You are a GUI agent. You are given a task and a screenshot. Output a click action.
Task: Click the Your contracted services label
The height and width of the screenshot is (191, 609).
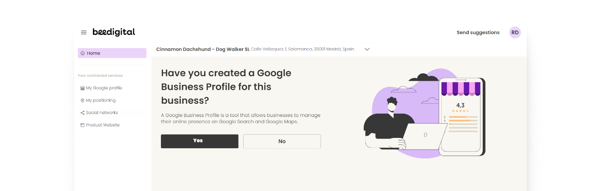coord(100,76)
